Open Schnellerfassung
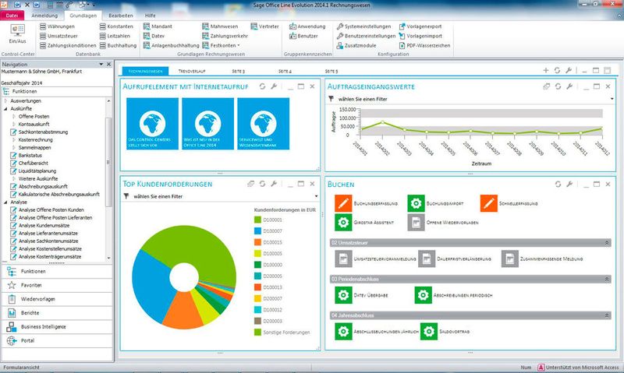The height and width of the screenshot is (373, 624). [x=509, y=203]
